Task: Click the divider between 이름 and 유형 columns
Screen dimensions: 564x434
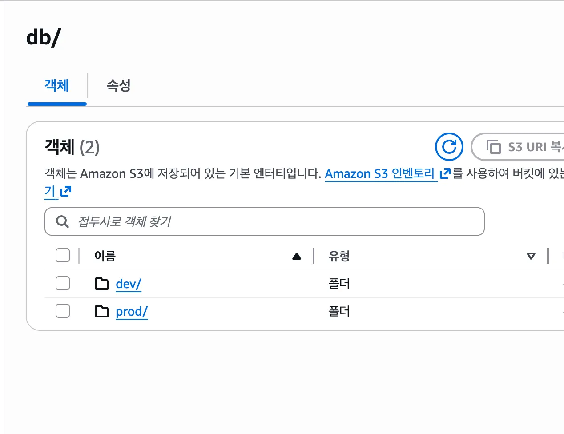Action: click(314, 256)
